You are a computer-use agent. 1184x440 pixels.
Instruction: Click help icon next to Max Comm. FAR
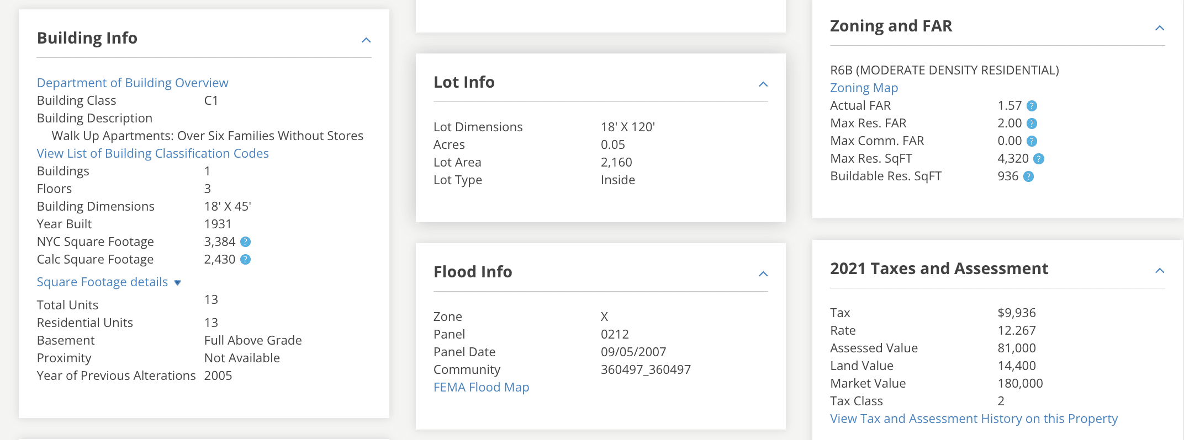tap(1032, 141)
